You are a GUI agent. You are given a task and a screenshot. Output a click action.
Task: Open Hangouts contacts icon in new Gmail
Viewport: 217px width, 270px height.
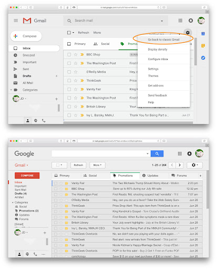(28, 121)
